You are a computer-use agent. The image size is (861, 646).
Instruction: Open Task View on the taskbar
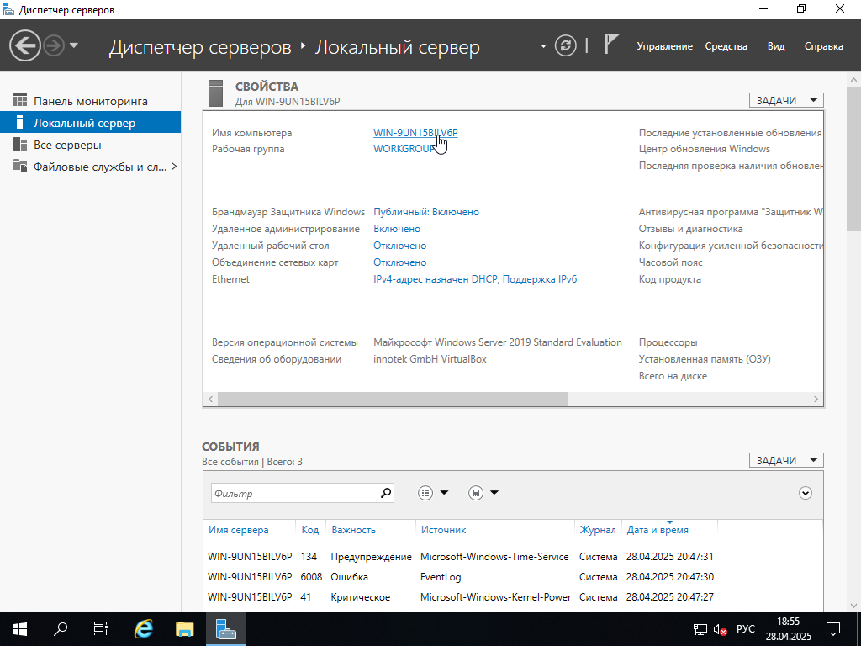(x=101, y=629)
